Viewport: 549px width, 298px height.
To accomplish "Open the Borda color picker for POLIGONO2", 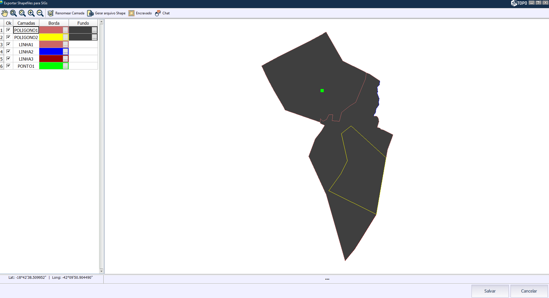I will point(65,37).
